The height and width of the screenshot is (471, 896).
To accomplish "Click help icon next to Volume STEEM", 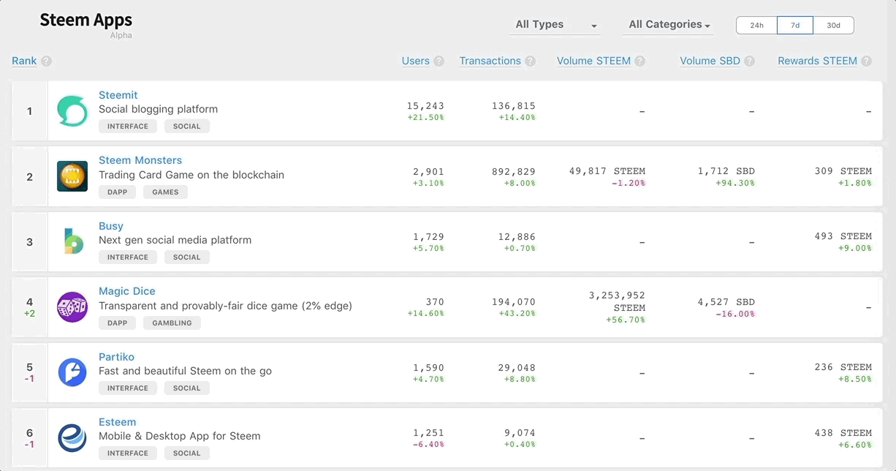I will pyautogui.click(x=640, y=61).
